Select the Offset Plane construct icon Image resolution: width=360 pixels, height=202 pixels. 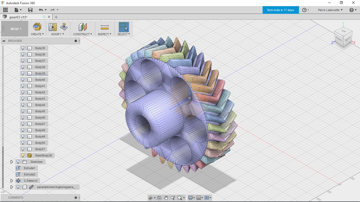pos(82,27)
